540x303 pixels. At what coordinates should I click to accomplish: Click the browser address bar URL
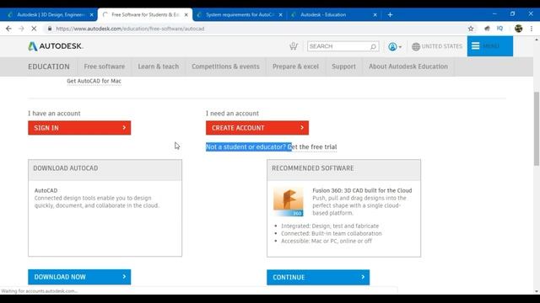coord(130,29)
